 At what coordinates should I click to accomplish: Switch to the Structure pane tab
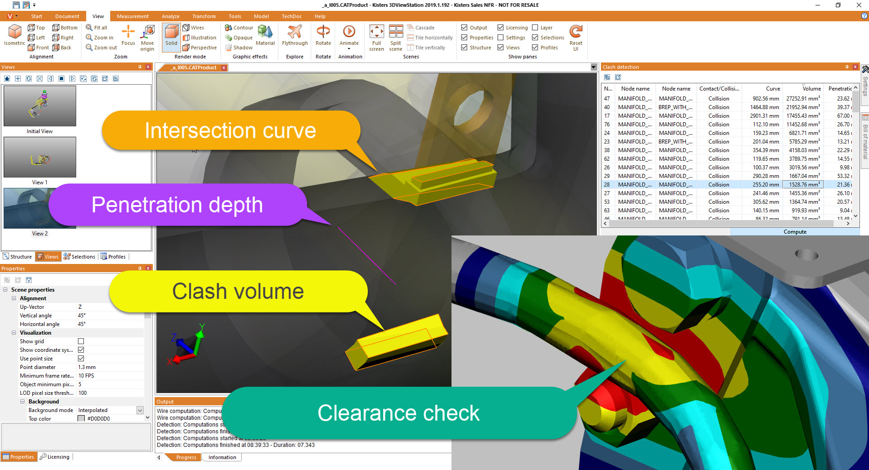pos(17,257)
